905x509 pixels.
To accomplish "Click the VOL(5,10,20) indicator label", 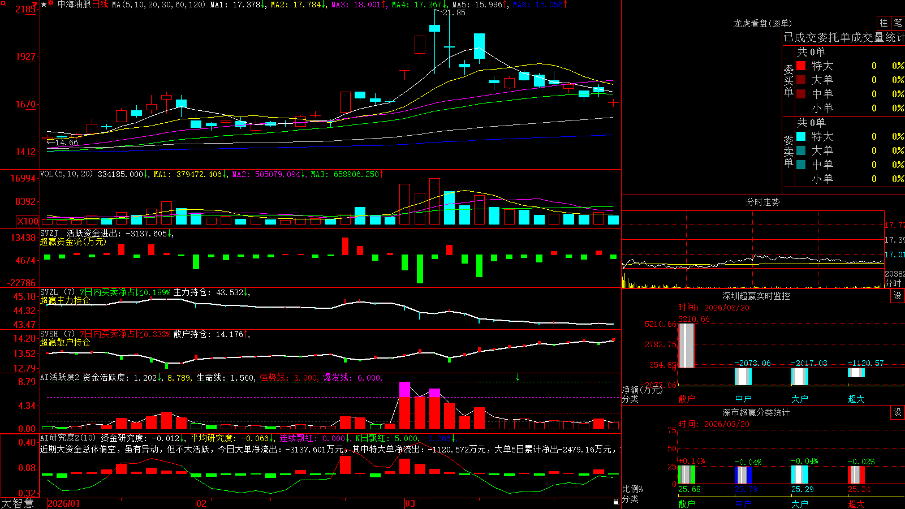I will coord(66,174).
